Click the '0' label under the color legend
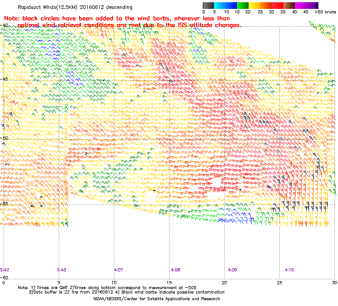338x306 pixels. pos(204,12)
